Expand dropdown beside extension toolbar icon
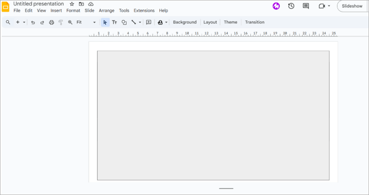This screenshot has height=195, width=369. click(x=166, y=22)
